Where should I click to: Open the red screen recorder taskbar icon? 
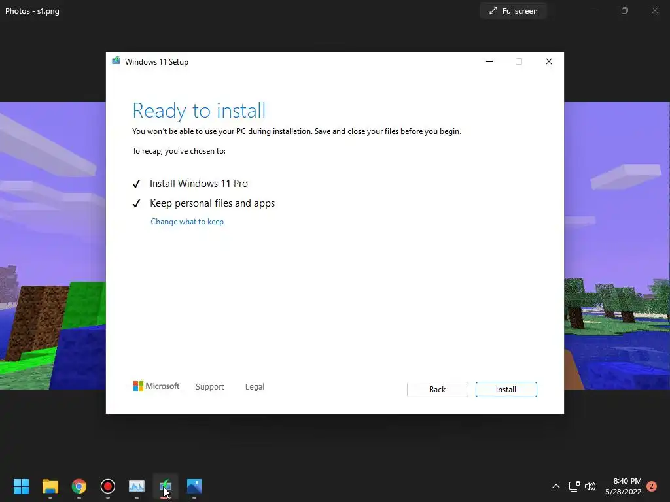[108, 486]
